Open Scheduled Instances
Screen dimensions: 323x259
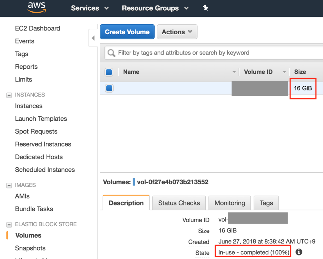pos(45,170)
